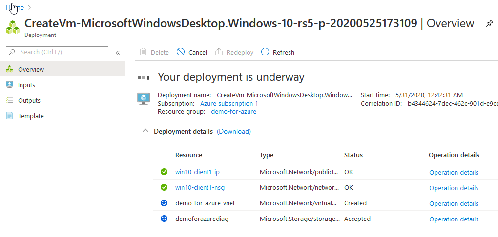Click the Created status of demo-for-azure-vnet
The image size is (498, 237).
point(355,203)
